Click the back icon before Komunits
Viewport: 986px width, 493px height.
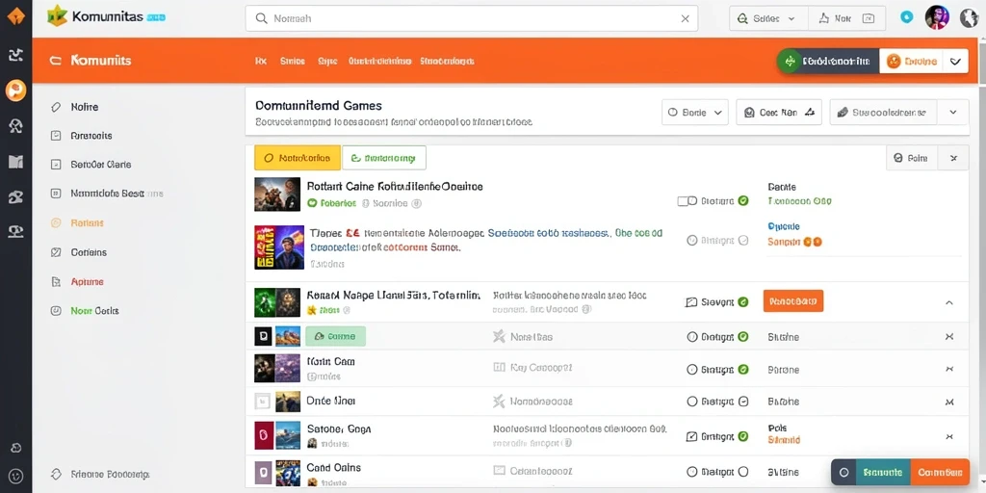[55, 61]
